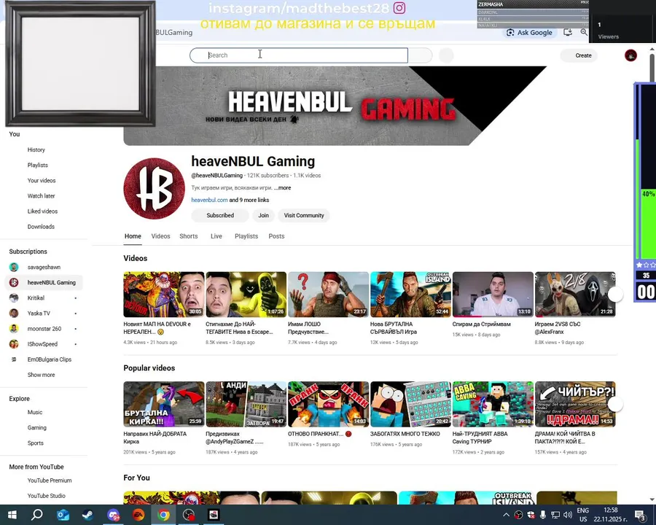
Task: Open Downloads in sidebar
Action: [x=41, y=227]
